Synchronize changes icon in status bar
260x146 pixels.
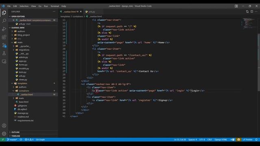21,140
